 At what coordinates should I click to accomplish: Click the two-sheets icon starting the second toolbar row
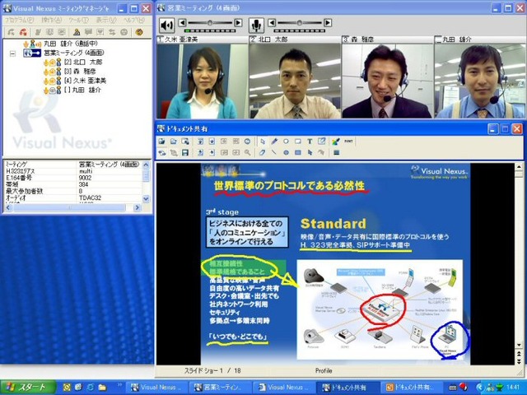tap(161, 153)
